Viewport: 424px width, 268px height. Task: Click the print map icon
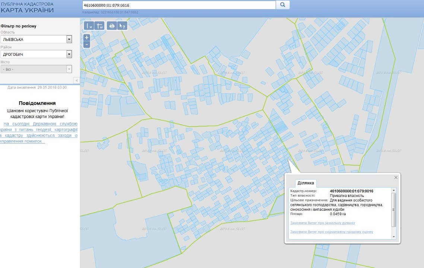coord(111,26)
